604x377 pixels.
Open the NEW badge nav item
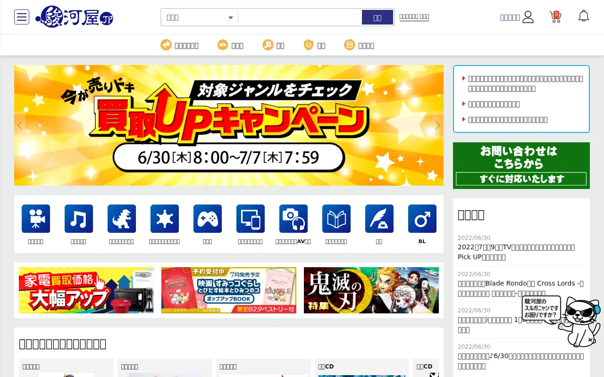click(230, 45)
